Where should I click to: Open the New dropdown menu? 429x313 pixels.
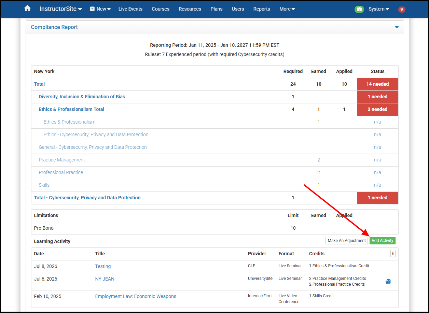point(100,9)
